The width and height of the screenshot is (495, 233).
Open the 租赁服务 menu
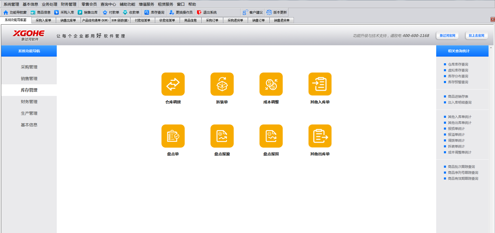(x=166, y=4)
